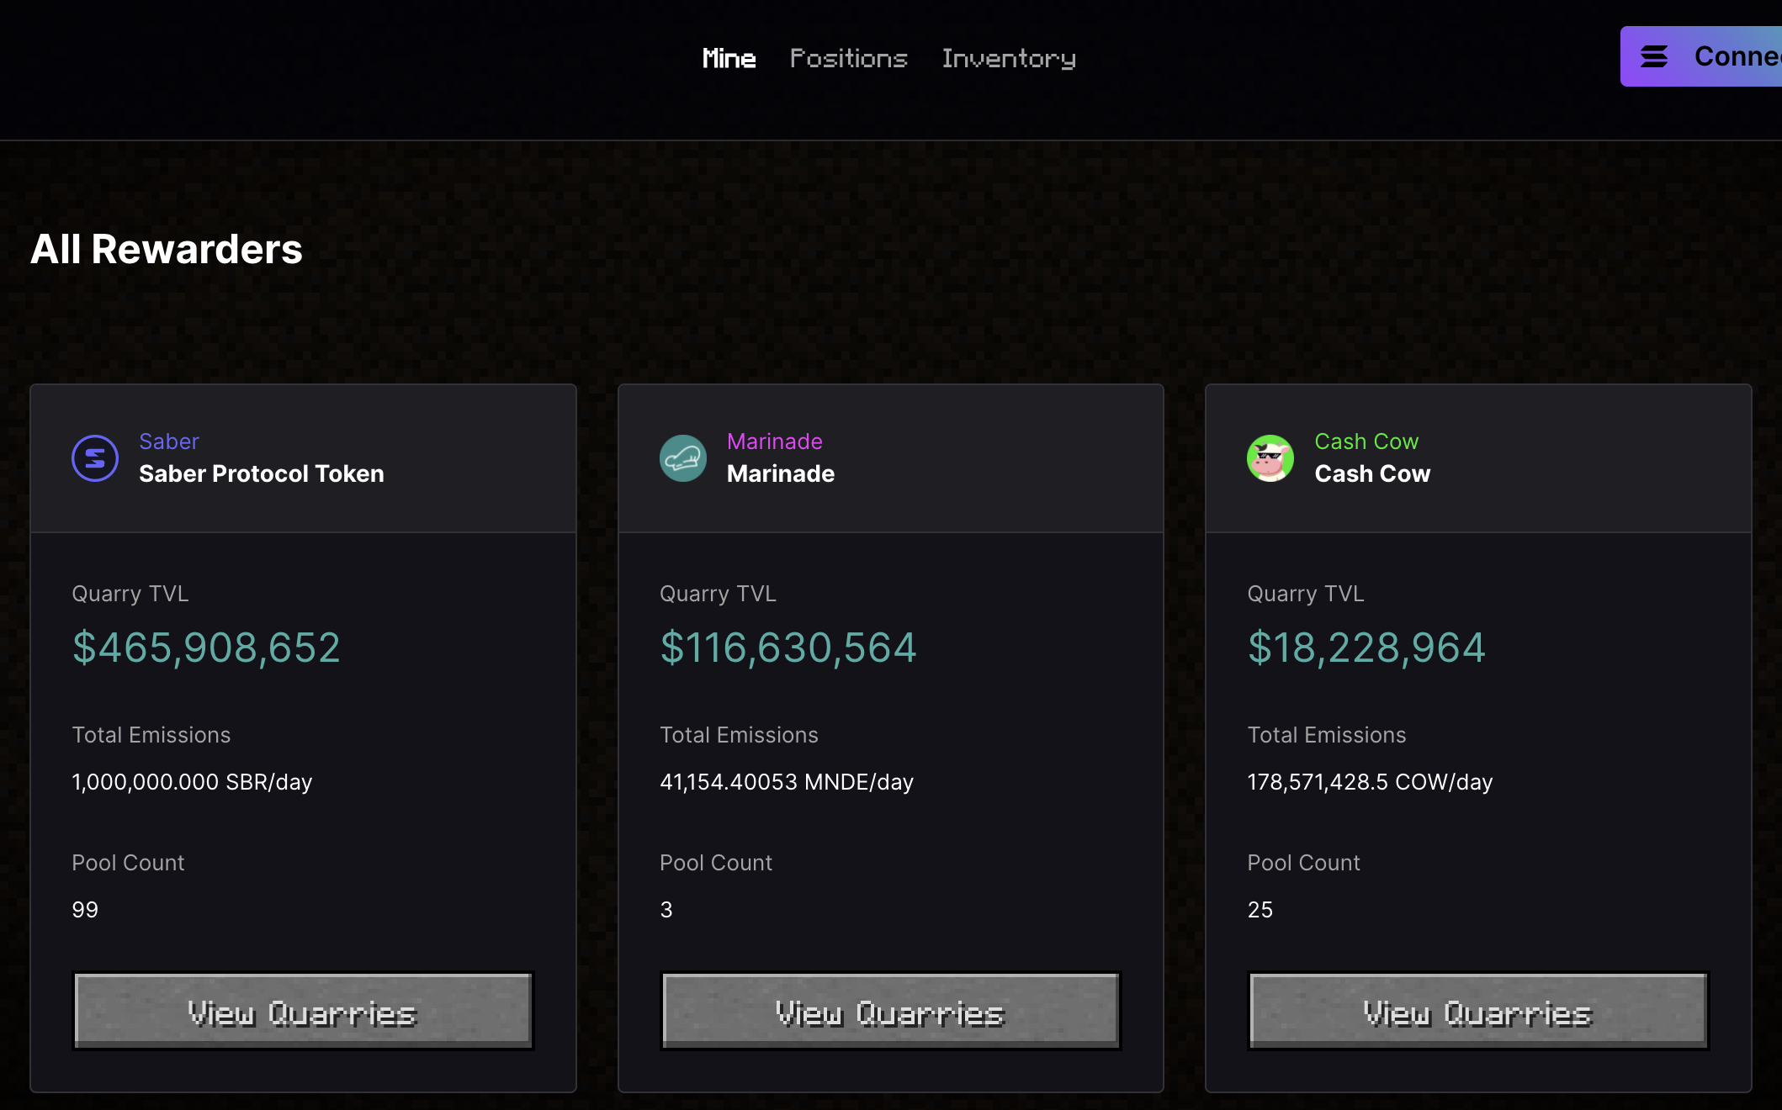
Task: Click the Cash Cow TVL value $18,228,964
Action: [1366, 647]
